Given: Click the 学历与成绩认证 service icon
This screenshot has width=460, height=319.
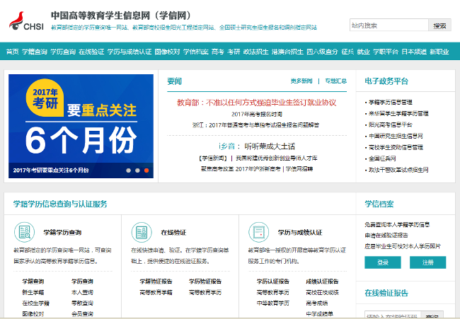Looking at the screenshot, I should click(259, 232).
